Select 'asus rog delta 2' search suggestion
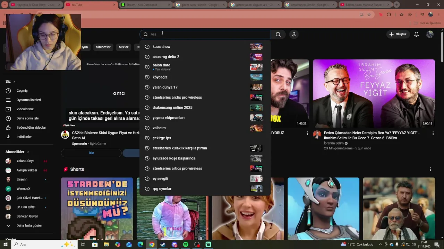The image size is (444, 249). click(205, 57)
